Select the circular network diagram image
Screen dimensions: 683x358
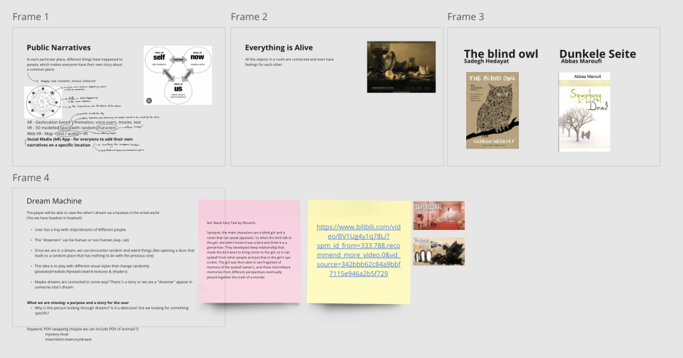[x=43, y=102]
